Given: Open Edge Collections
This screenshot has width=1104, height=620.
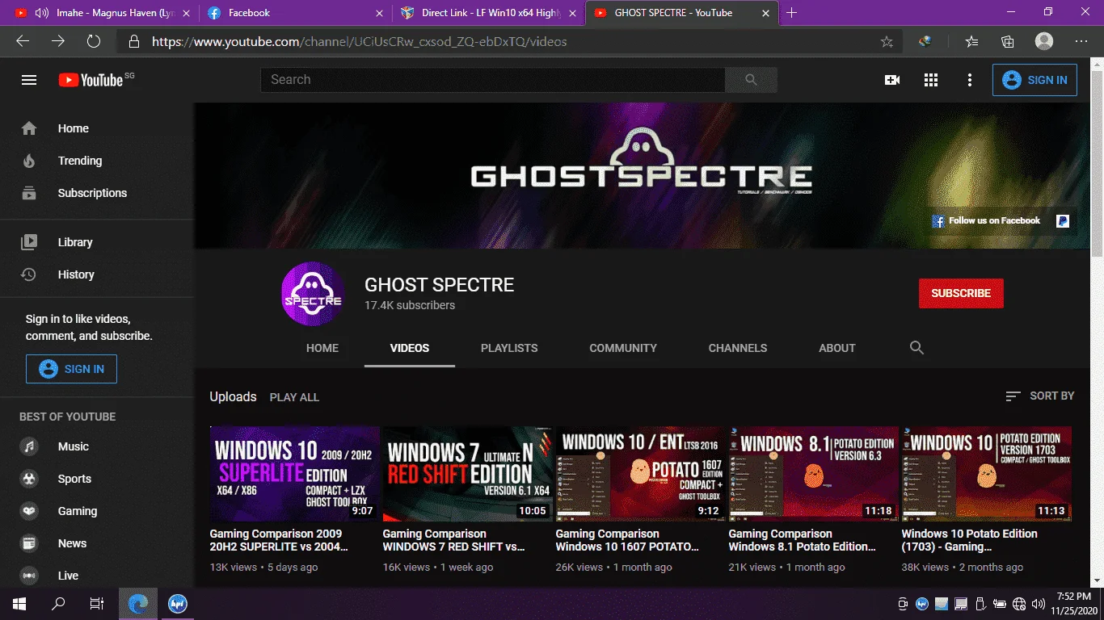Looking at the screenshot, I should [1008, 41].
